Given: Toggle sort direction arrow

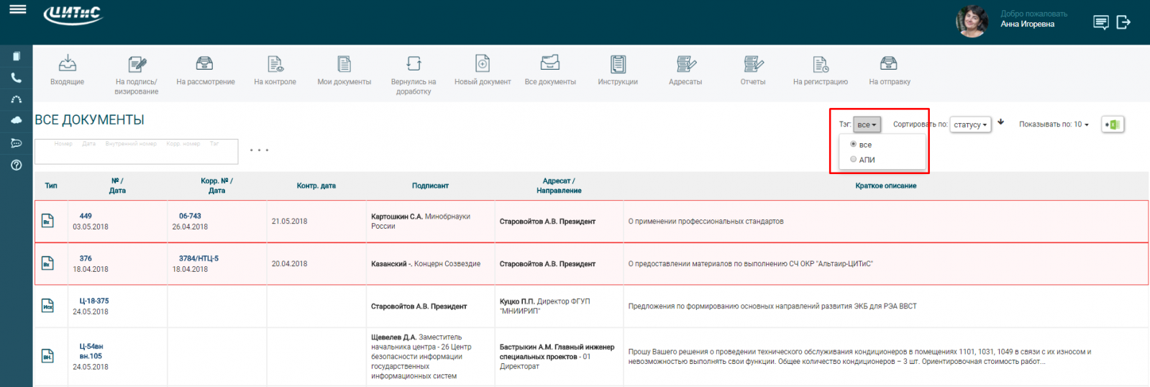Looking at the screenshot, I should point(1000,122).
